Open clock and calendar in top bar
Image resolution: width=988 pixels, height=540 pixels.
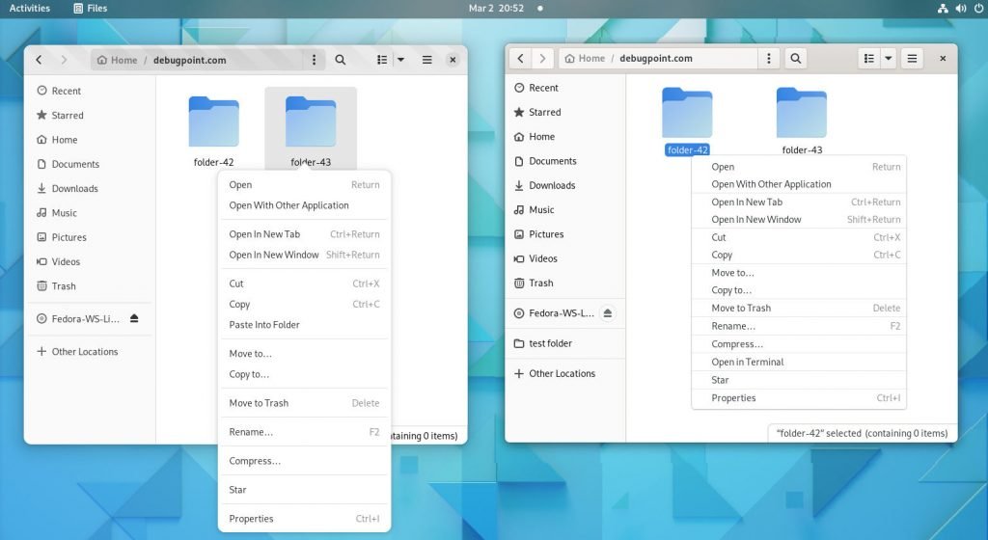pyautogui.click(x=497, y=8)
